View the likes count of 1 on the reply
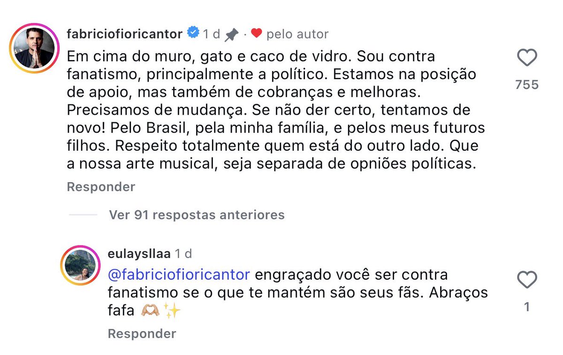 tap(526, 307)
